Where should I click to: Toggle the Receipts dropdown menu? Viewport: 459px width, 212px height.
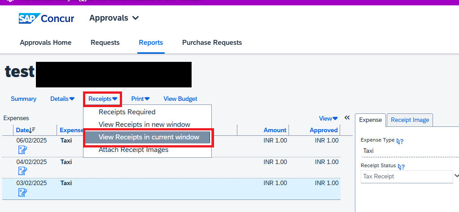click(x=103, y=99)
